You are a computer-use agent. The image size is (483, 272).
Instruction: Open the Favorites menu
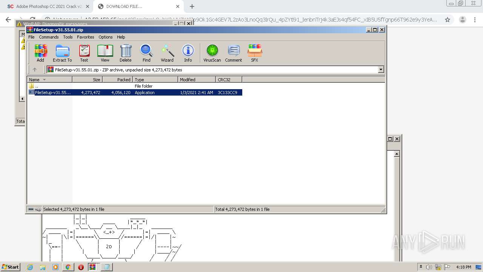coord(86,37)
